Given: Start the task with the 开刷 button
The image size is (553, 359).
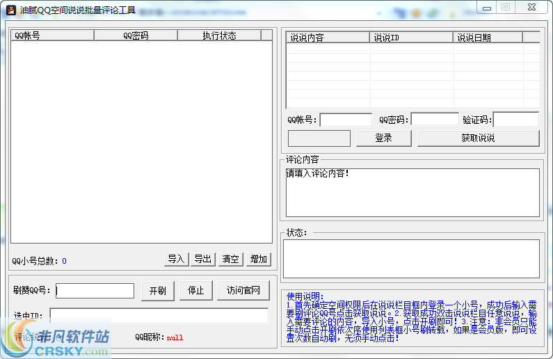Looking at the screenshot, I should coord(157,291).
